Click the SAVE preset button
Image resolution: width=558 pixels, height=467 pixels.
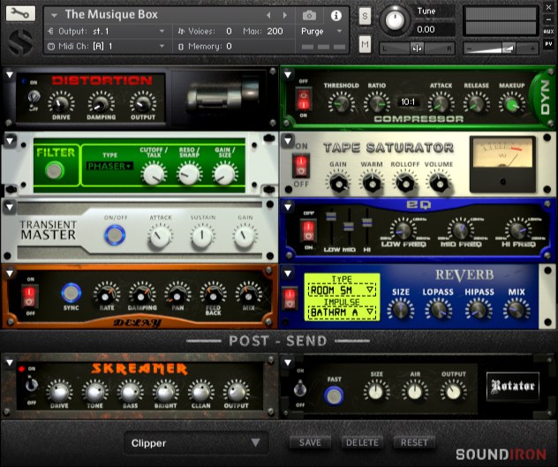[310, 442]
